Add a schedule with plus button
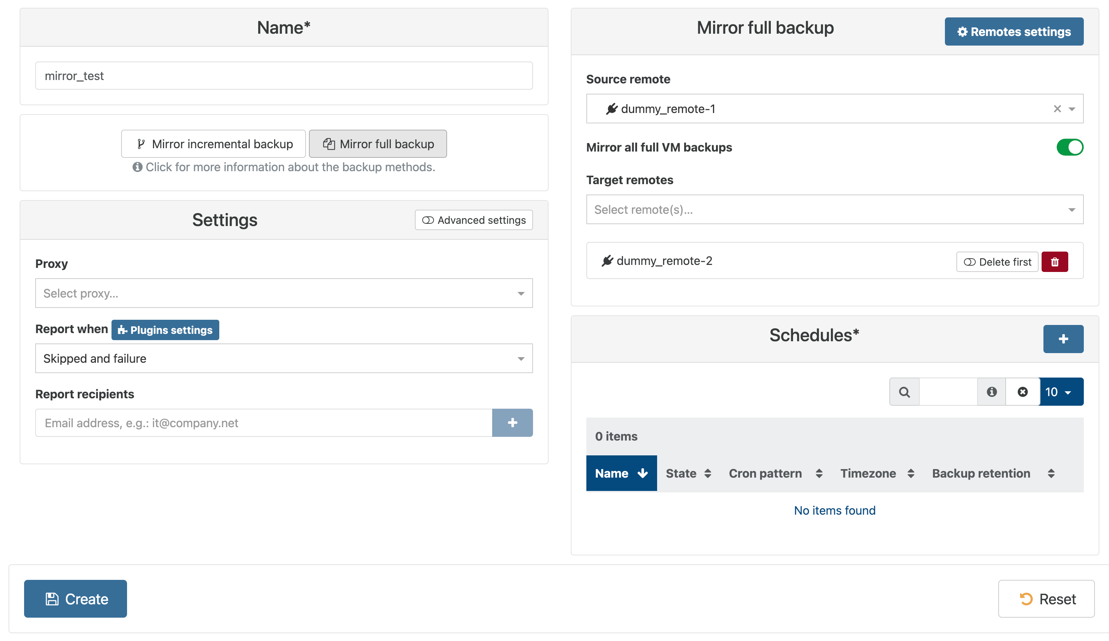 click(1063, 339)
